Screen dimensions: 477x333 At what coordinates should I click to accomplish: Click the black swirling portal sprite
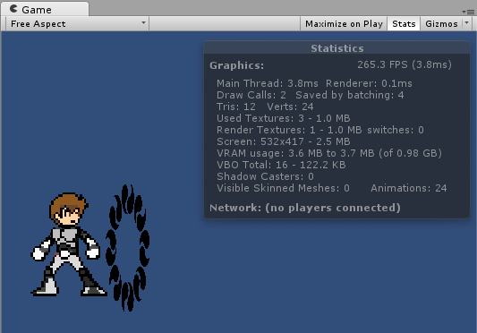127,248
